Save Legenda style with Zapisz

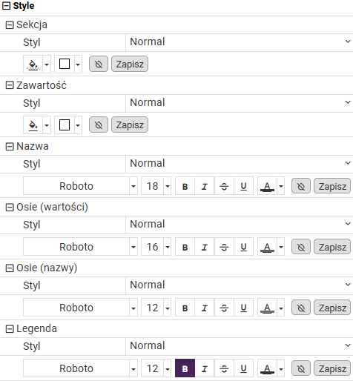(x=332, y=368)
